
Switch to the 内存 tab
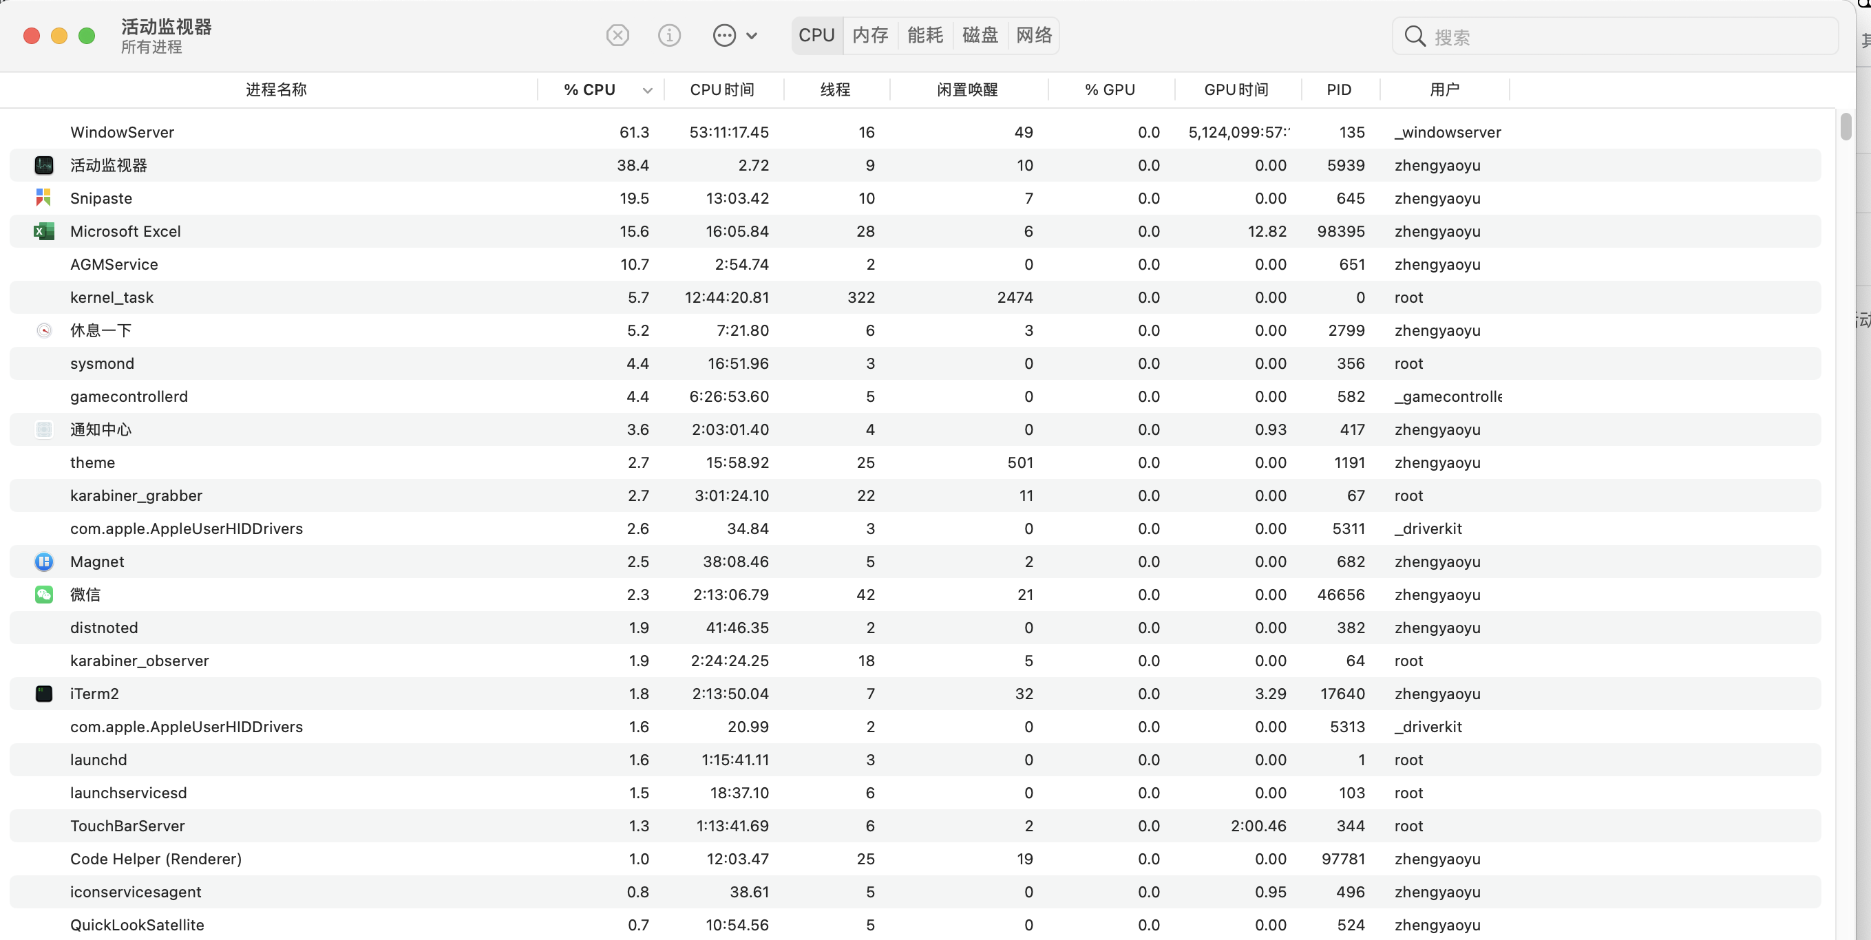pyautogui.click(x=870, y=35)
